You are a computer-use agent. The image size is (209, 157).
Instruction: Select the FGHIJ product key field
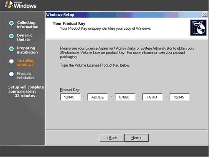tap(152, 97)
